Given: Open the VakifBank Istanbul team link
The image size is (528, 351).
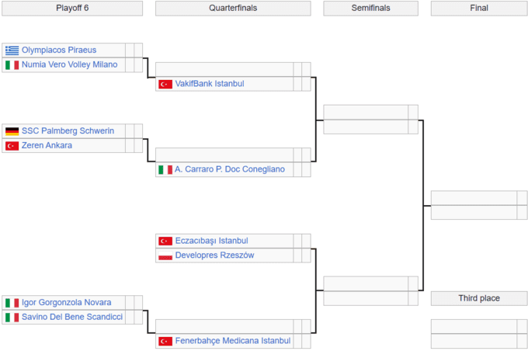Looking at the screenshot, I should click(x=210, y=84).
